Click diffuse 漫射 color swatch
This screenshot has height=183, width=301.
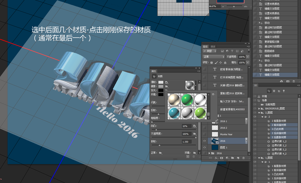161,82
